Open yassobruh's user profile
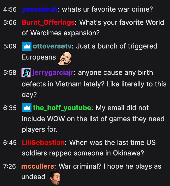This screenshot has height=186, width=170. [40, 9]
